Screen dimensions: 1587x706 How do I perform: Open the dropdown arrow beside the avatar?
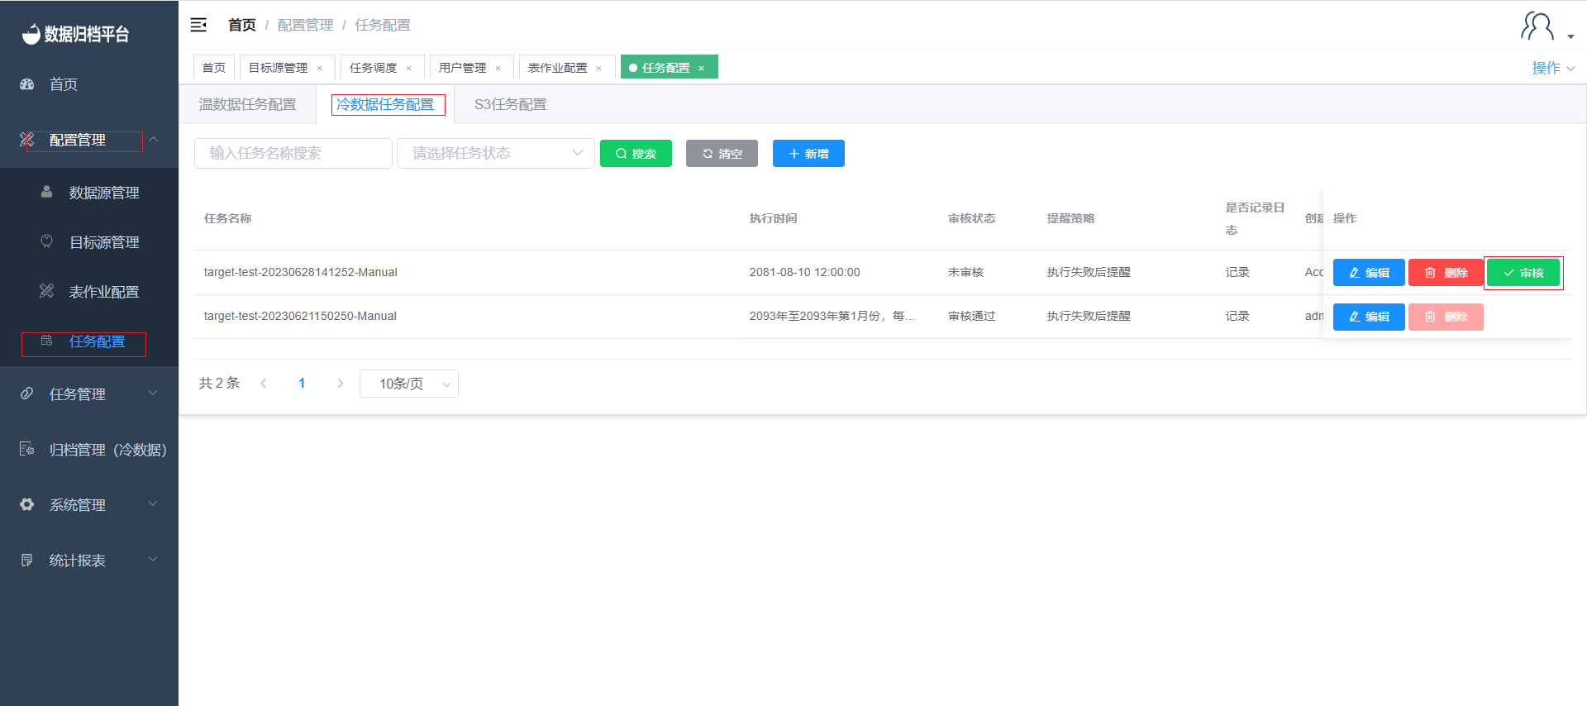click(x=1570, y=36)
